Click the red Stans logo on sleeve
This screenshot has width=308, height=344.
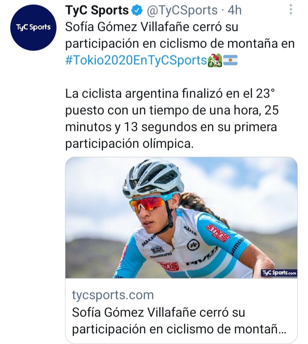coord(217,231)
